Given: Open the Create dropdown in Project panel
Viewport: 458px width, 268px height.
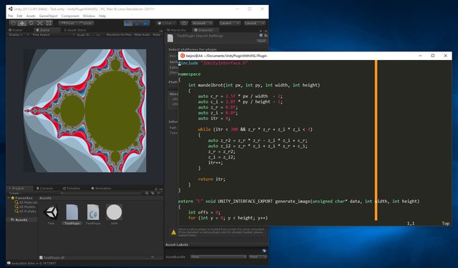Looking at the screenshot, I should click(x=16, y=193).
